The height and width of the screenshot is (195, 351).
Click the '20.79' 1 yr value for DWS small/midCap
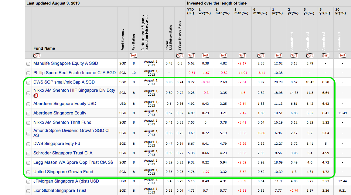click(278, 82)
